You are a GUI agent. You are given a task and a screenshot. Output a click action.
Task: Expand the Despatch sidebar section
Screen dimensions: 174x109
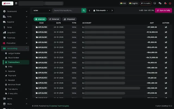pyautogui.click(x=15, y=33)
